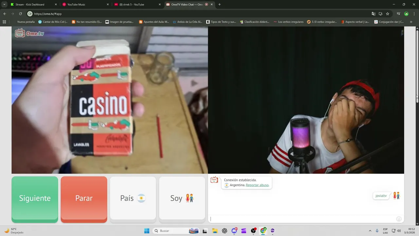This screenshot has width=419, height=236.
Task: Switch to the YouTube Music tab
Action: tap(82, 5)
